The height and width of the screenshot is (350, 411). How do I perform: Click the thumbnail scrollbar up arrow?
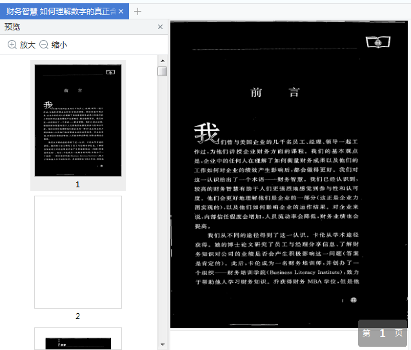point(163,61)
